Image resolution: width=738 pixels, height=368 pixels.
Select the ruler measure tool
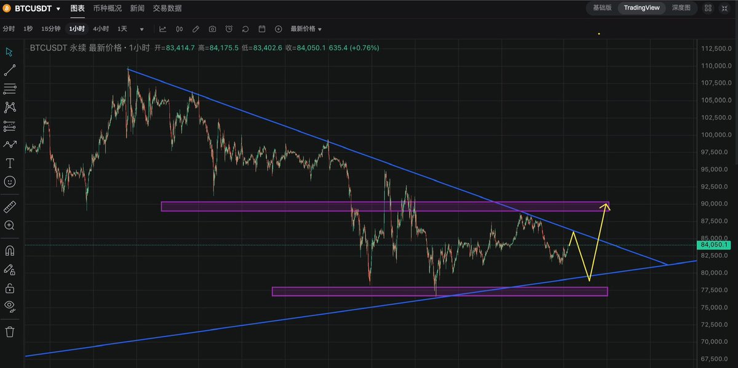[9, 207]
